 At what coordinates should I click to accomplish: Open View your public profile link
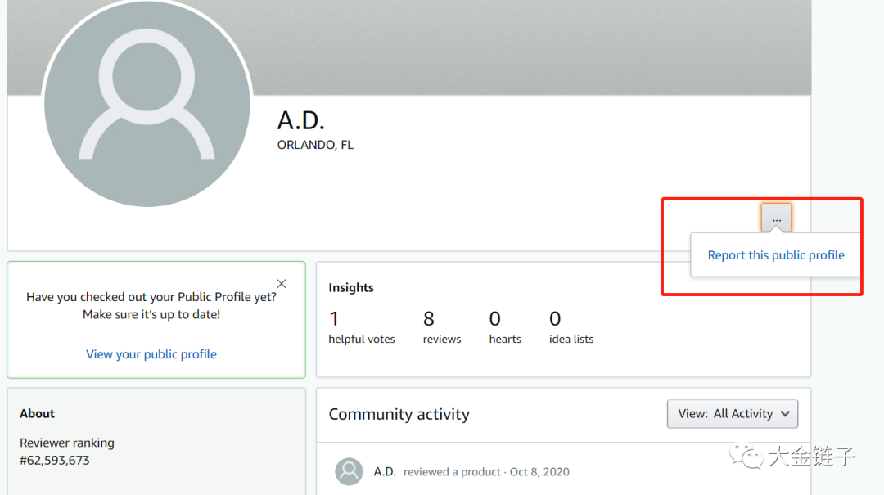151,354
